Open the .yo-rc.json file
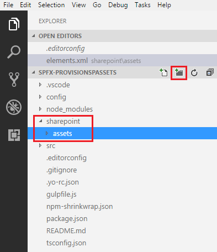The width and height of the screenshot is (217, 252). click(x=122, y=182)
